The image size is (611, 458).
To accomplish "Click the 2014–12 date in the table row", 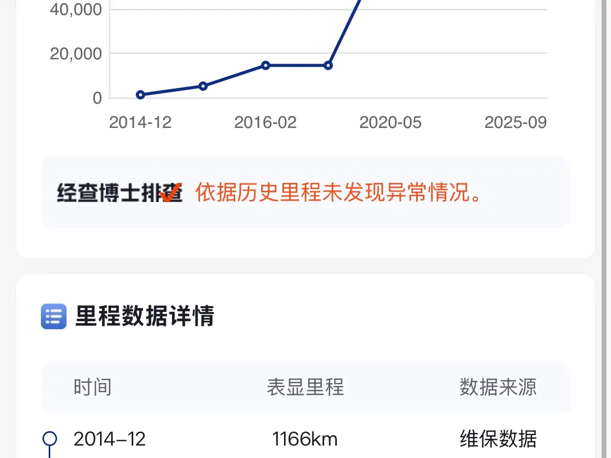I will tap(109, 439).
